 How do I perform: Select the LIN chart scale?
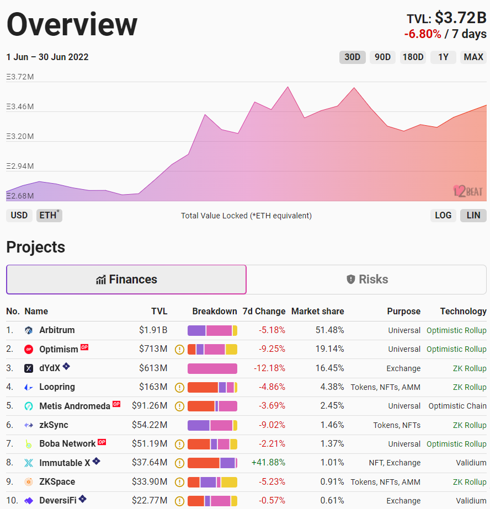pyautogui.click(x=473, y=215)
